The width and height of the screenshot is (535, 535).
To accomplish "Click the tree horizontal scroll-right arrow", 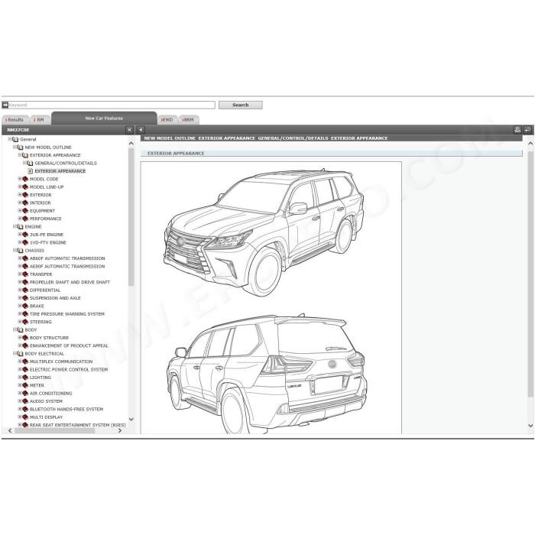I will click(120, 430).
